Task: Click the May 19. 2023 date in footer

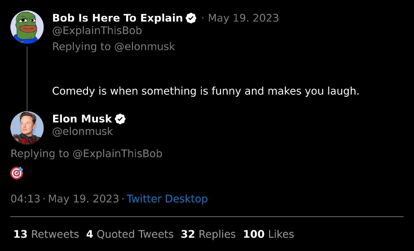Action: tap(83, 199)
